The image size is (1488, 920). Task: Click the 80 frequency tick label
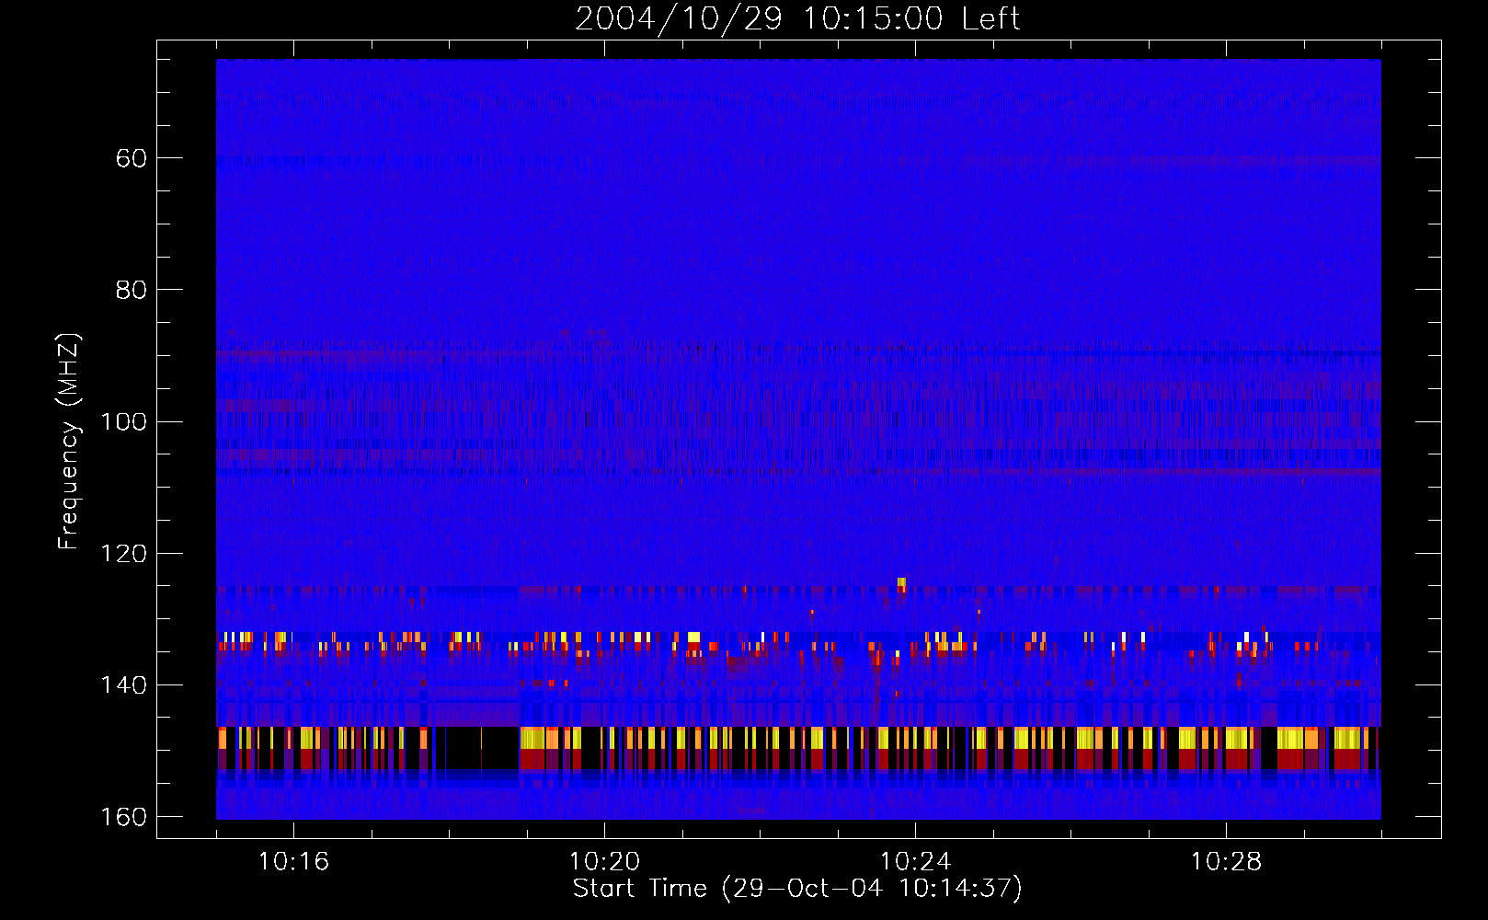pyautogui.click(x=131, y=290)
